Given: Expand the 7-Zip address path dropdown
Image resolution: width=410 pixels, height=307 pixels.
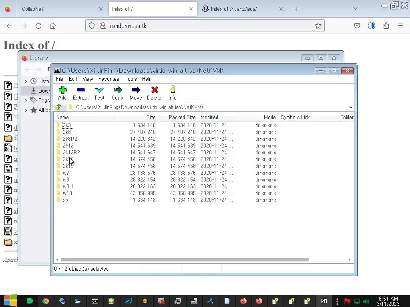Looking at the screenshot, I should tap(351, 107).
